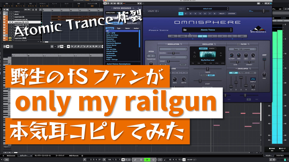
Task: Adjust the TIMBRE slider
Action: click(207, 69)
